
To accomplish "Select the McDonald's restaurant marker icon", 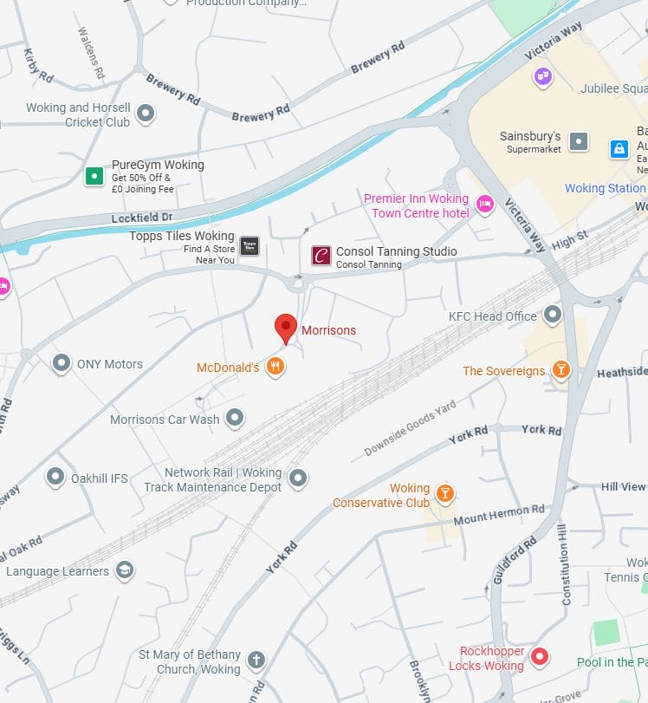I will click(275, 367).
